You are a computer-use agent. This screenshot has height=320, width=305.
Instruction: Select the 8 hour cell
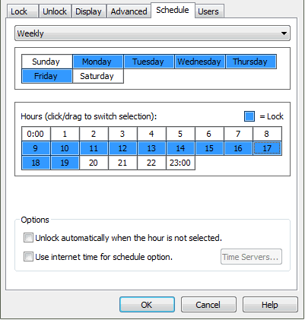pos(267,134)
